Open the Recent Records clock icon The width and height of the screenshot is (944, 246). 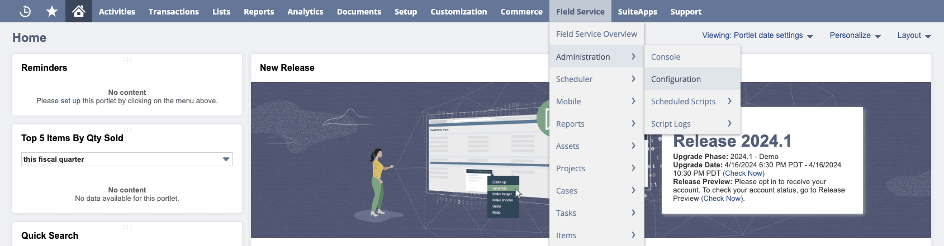point(25,11)
